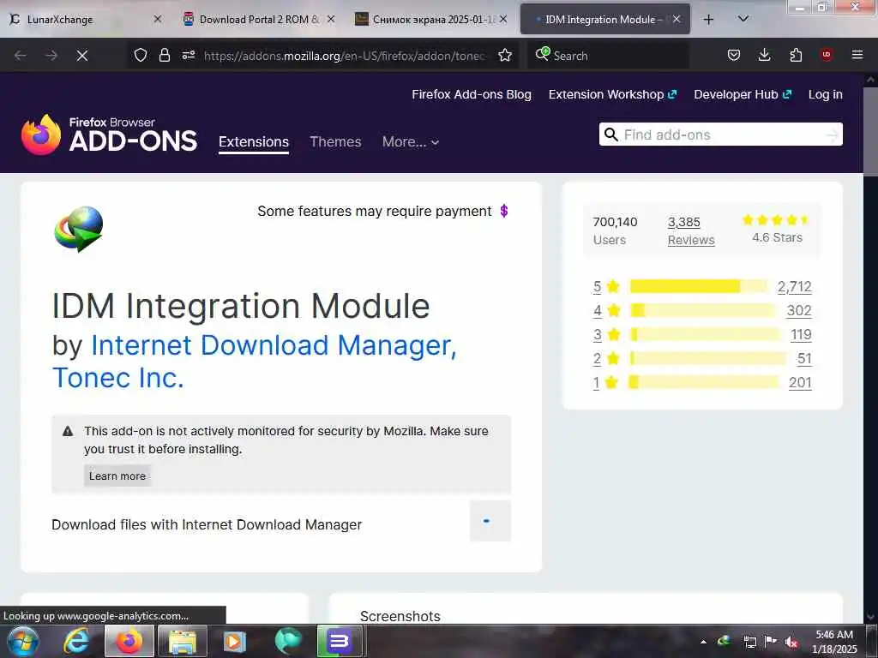Click the 302 four-star reviews count
878x658 pixels.
pyautogui.click(x=799, y=310)
